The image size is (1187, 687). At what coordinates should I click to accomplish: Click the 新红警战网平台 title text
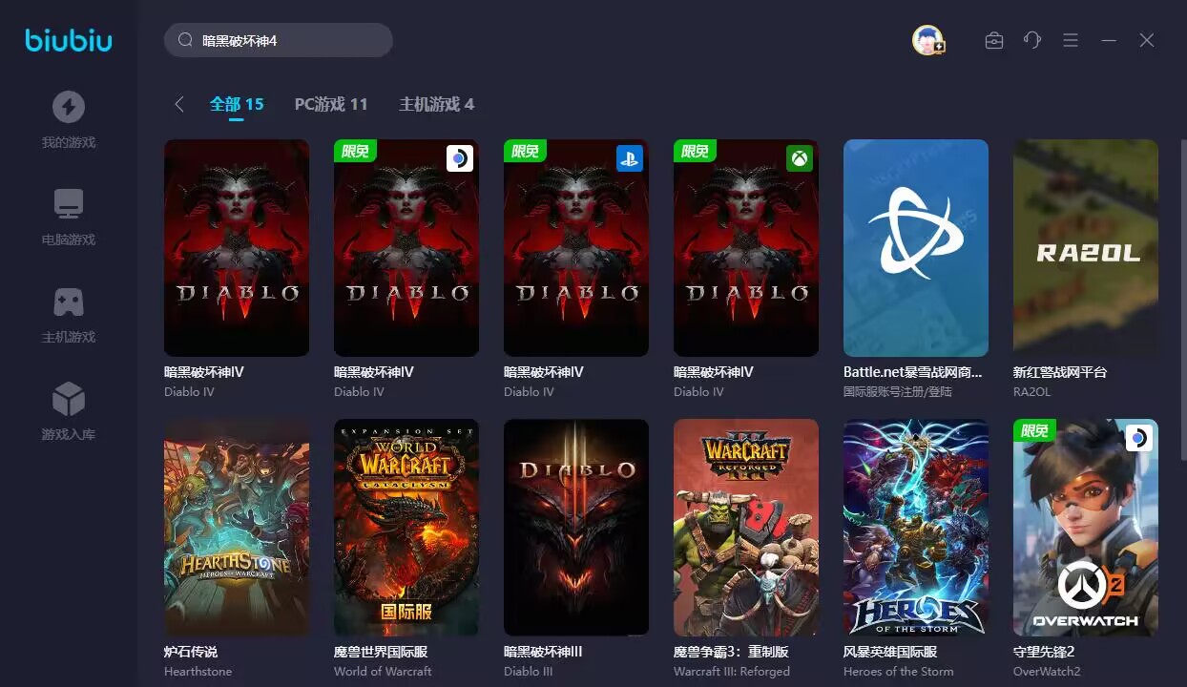[1060, 372]
